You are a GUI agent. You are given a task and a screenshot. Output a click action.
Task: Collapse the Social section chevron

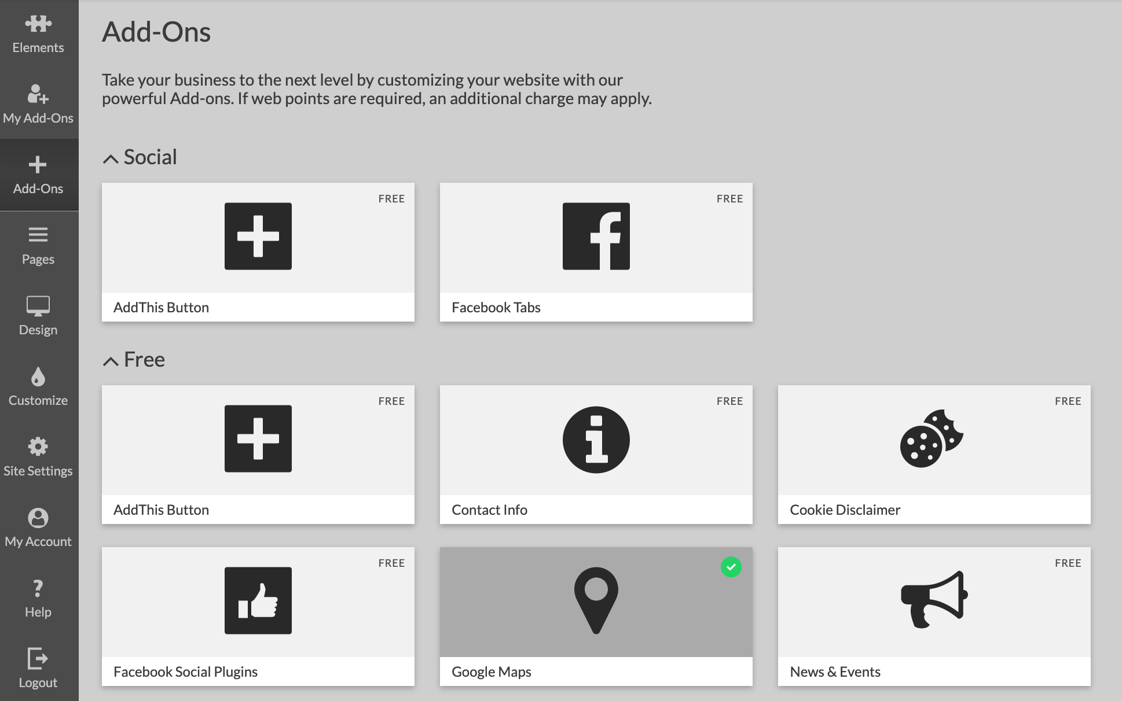click(x=111, y=158)
